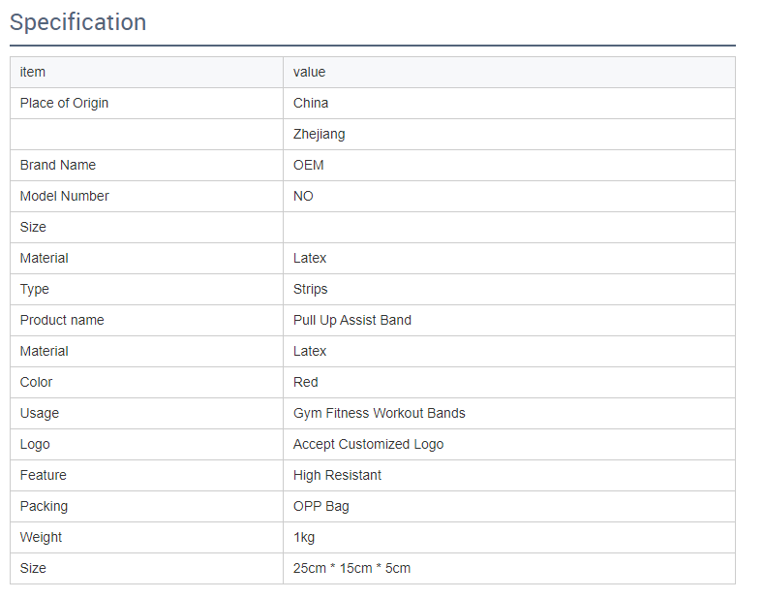Select the Zhejiang value cell
This screenshot has height=599, width=763.
[x=319, y=134]
